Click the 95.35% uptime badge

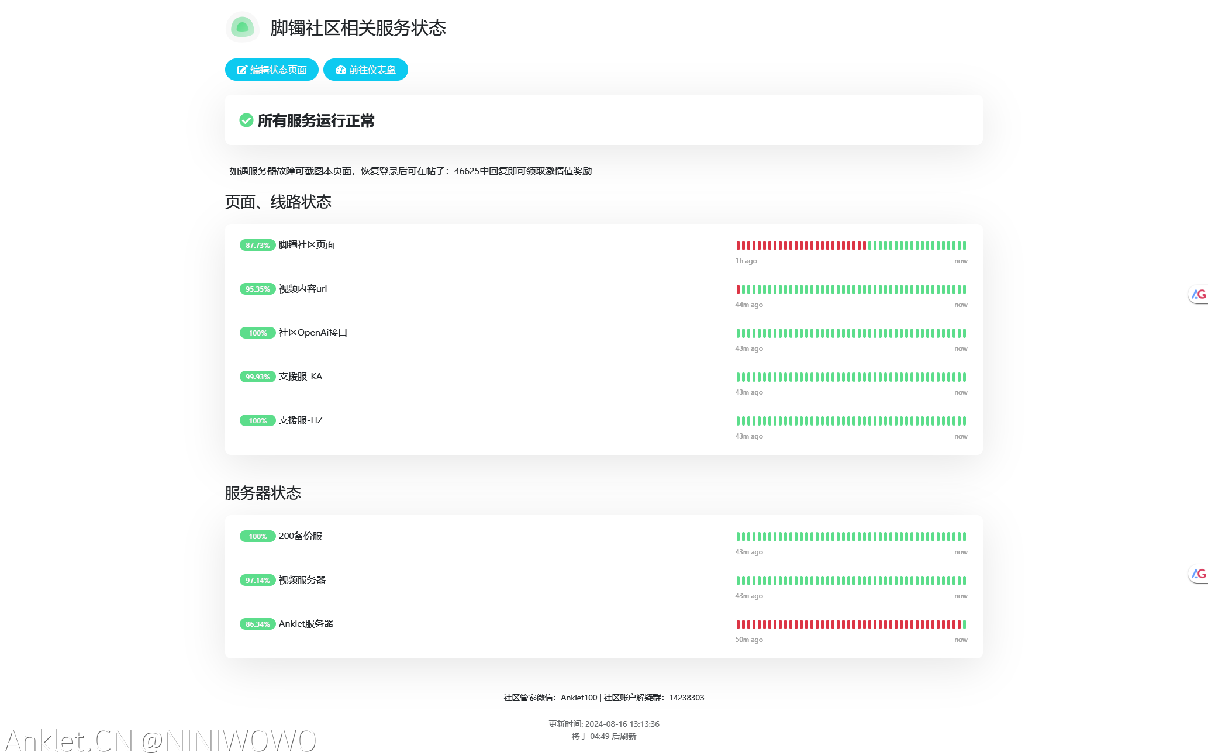coord(257,289)
